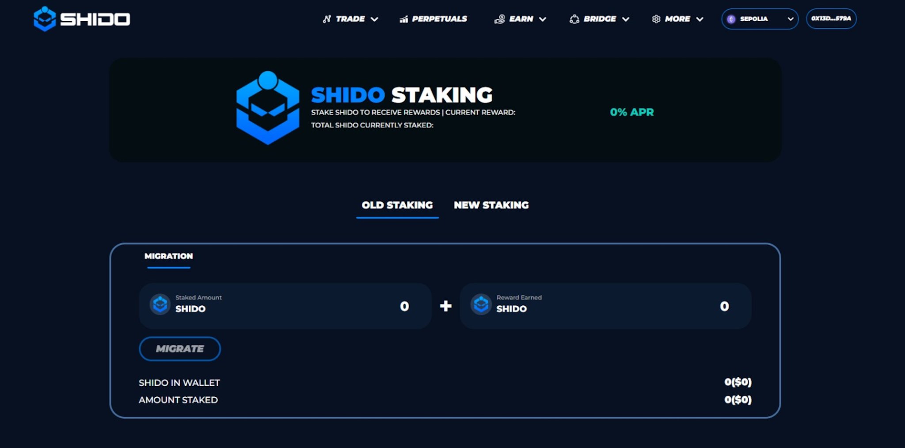Click the Migrate button
Image resolution: width=905 pixels, height=448 pixels.
coord(180,349)
